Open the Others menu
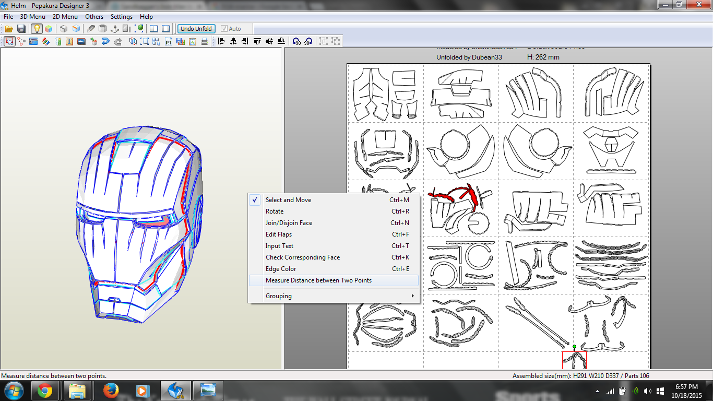 click(94, 17)
